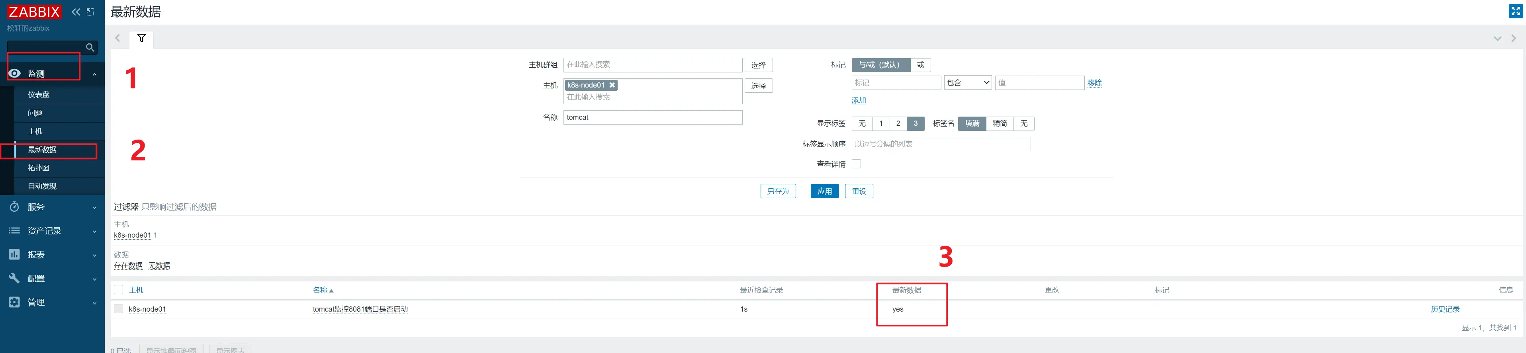
Task: Select the k8s-node01 row checkbox
Action: [119, 308]
